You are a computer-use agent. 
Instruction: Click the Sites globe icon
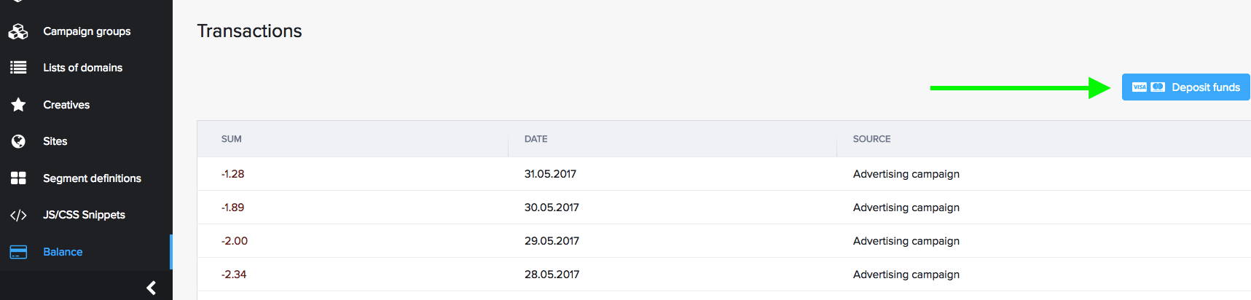(x=18, y=141)
